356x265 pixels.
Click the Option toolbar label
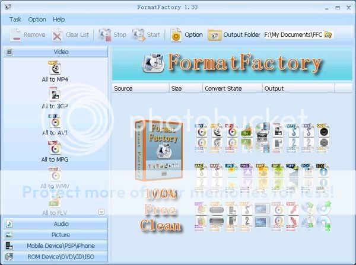(193, 35)
